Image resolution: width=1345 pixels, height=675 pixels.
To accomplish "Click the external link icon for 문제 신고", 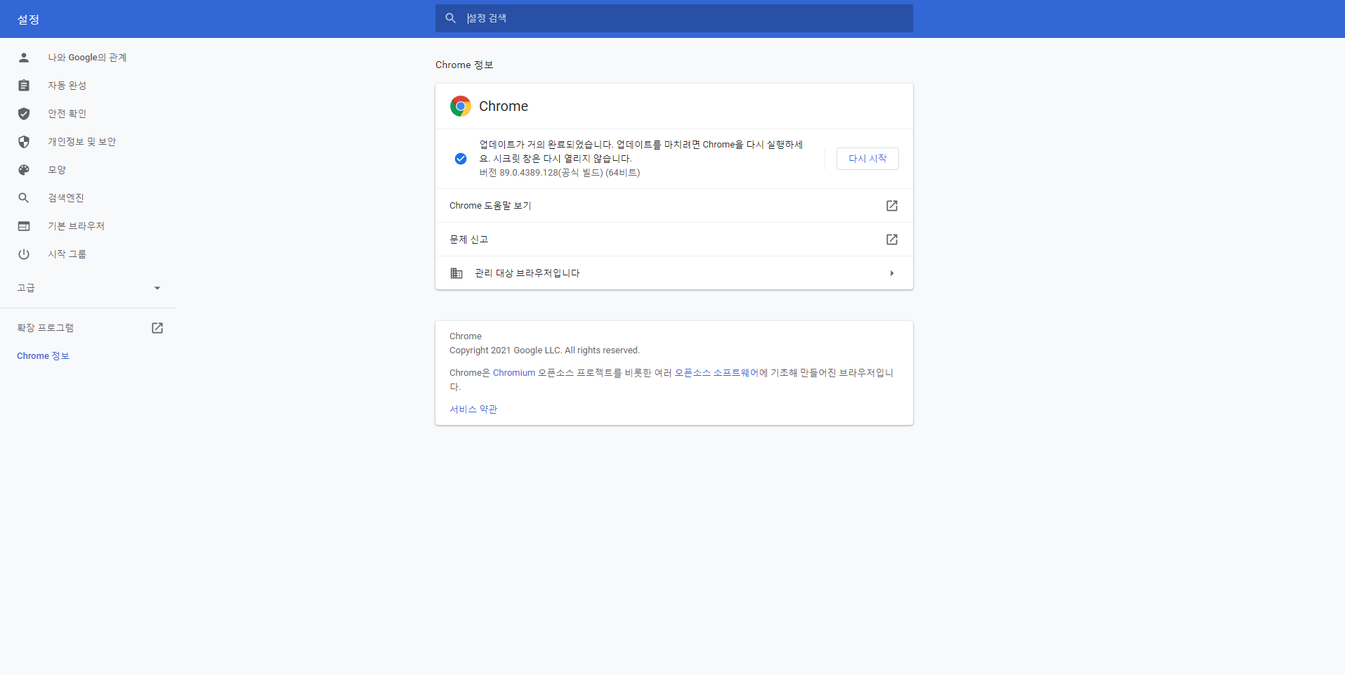I will [x=892, y=240].
